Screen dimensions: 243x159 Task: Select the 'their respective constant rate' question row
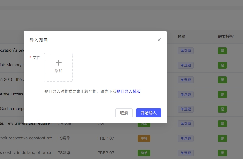click(26, 138)
